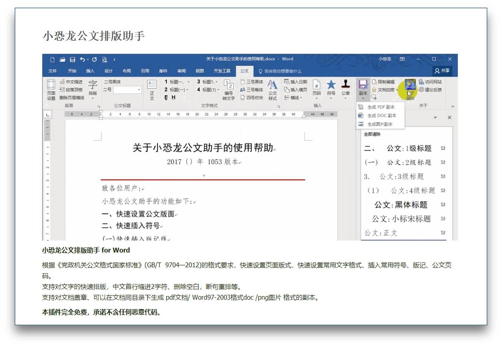Open the 横线 line dropdown

(x=293, y=98)
